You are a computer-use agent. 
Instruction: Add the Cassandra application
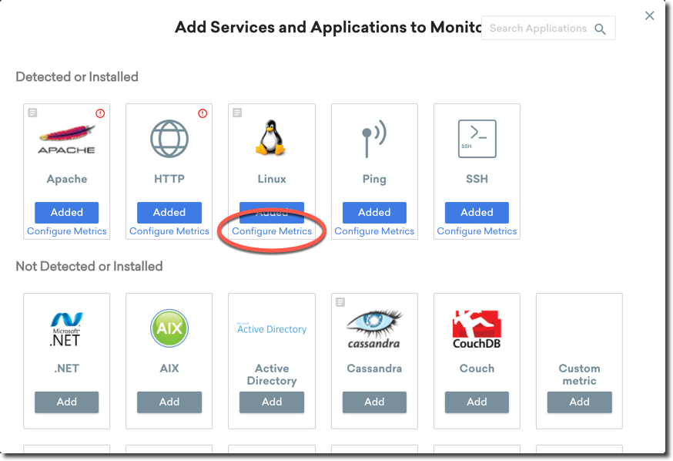pos(374,402)
